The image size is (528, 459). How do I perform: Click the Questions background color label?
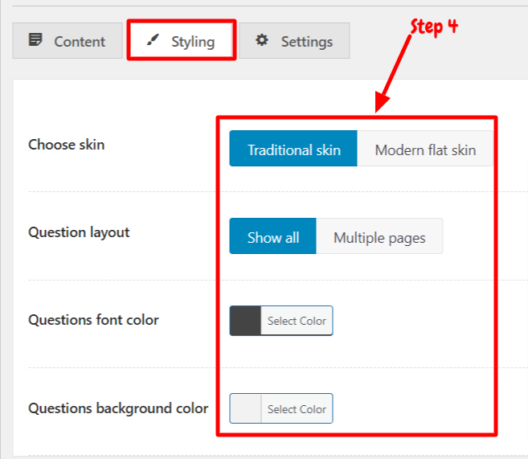click(x=118, y=408)
